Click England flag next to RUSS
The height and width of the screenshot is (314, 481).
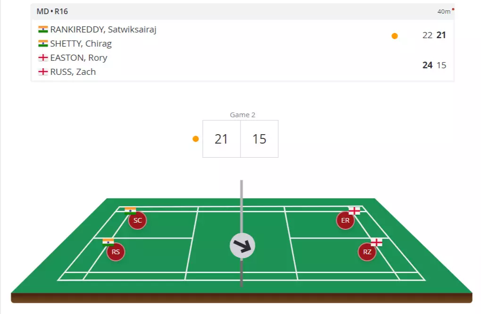click(x=43, y=72)
